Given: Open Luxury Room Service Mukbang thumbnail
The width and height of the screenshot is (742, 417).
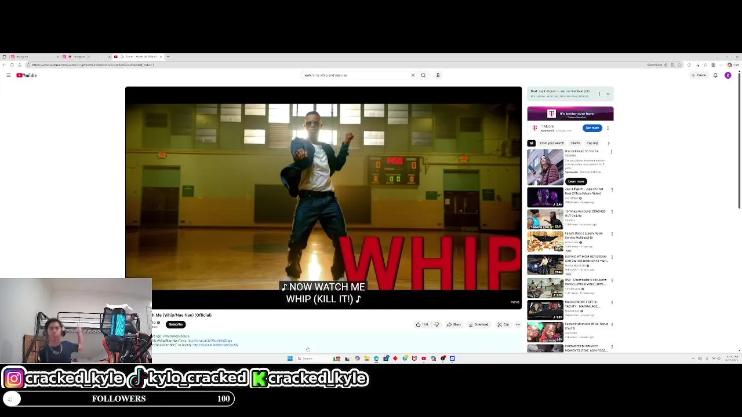Looking at the screenshot, I should [545, 242].
